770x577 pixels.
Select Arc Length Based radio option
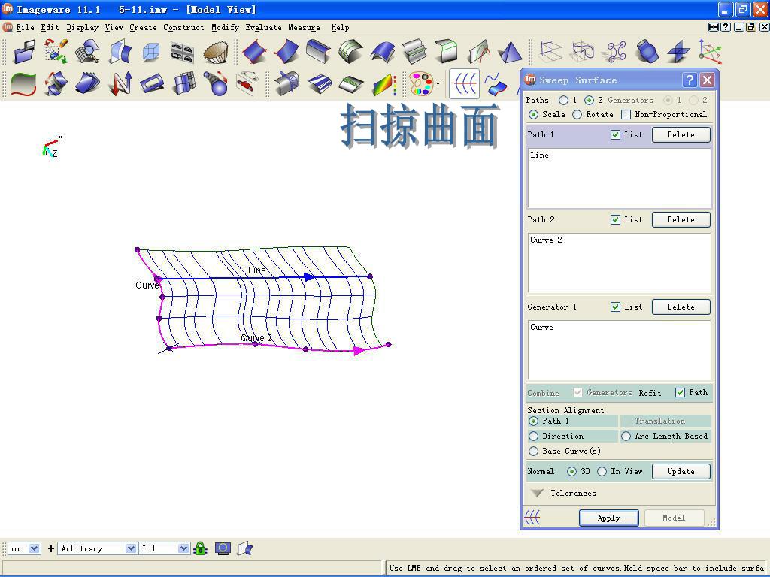click(x=626, y=436)
